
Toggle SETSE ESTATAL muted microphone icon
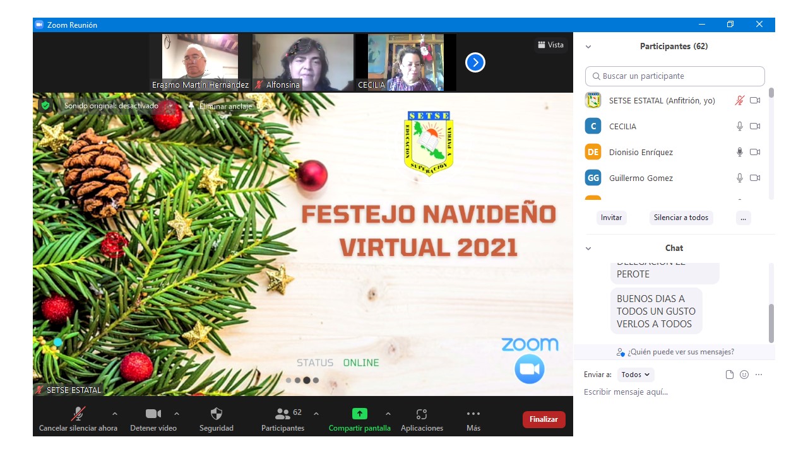pos(740,100)
